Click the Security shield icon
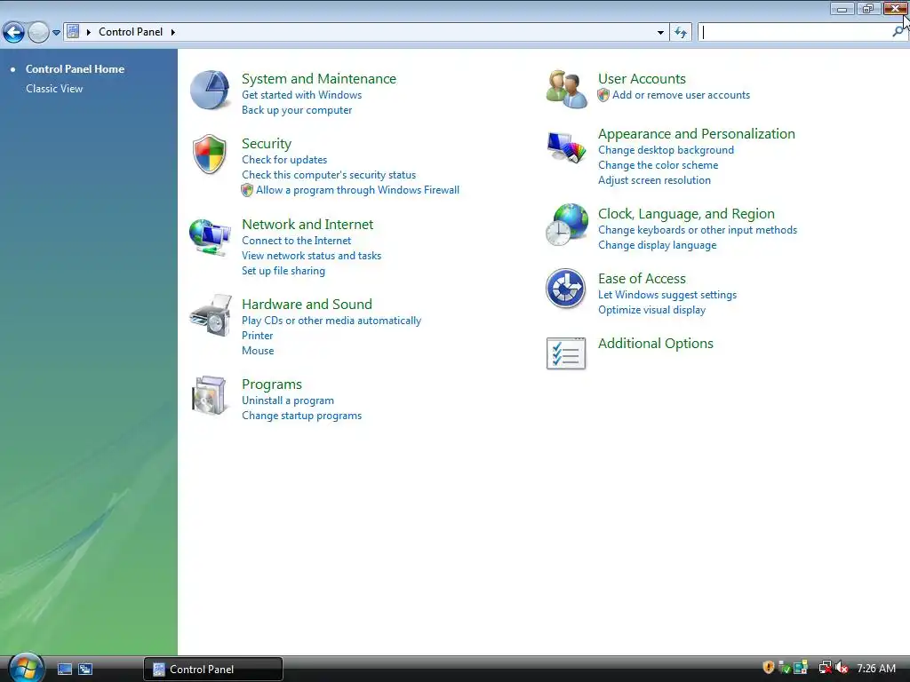 click(x=209, y=155)
